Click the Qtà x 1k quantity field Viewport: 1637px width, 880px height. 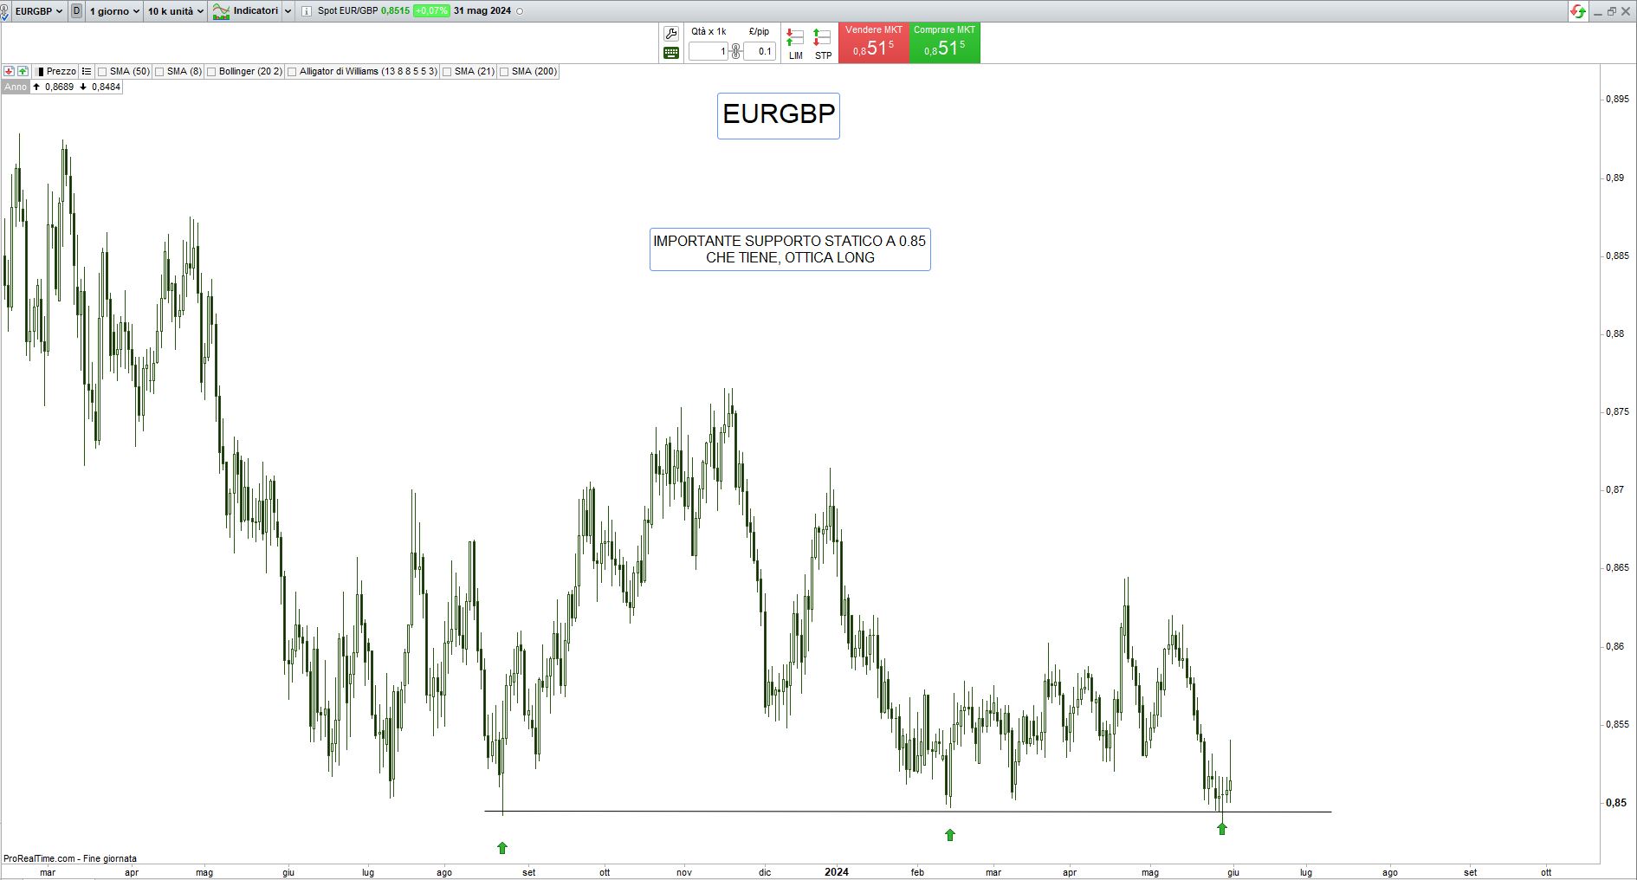(x=709, y=51)
